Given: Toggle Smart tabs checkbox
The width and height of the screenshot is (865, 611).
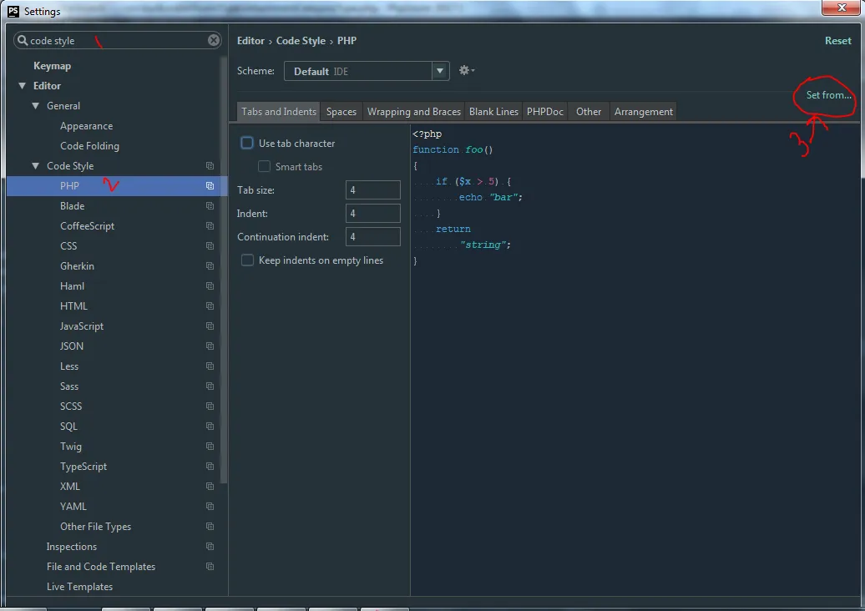Looking at the screenshot, I should (264, 167).
